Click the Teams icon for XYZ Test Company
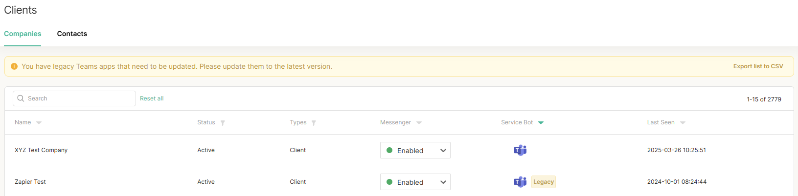 [520, 150]
